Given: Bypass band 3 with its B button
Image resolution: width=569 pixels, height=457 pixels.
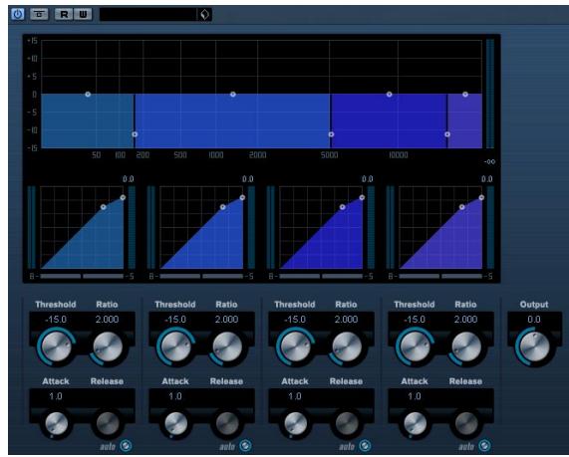Looking at the screenshot, I should [x=271, y=277].
